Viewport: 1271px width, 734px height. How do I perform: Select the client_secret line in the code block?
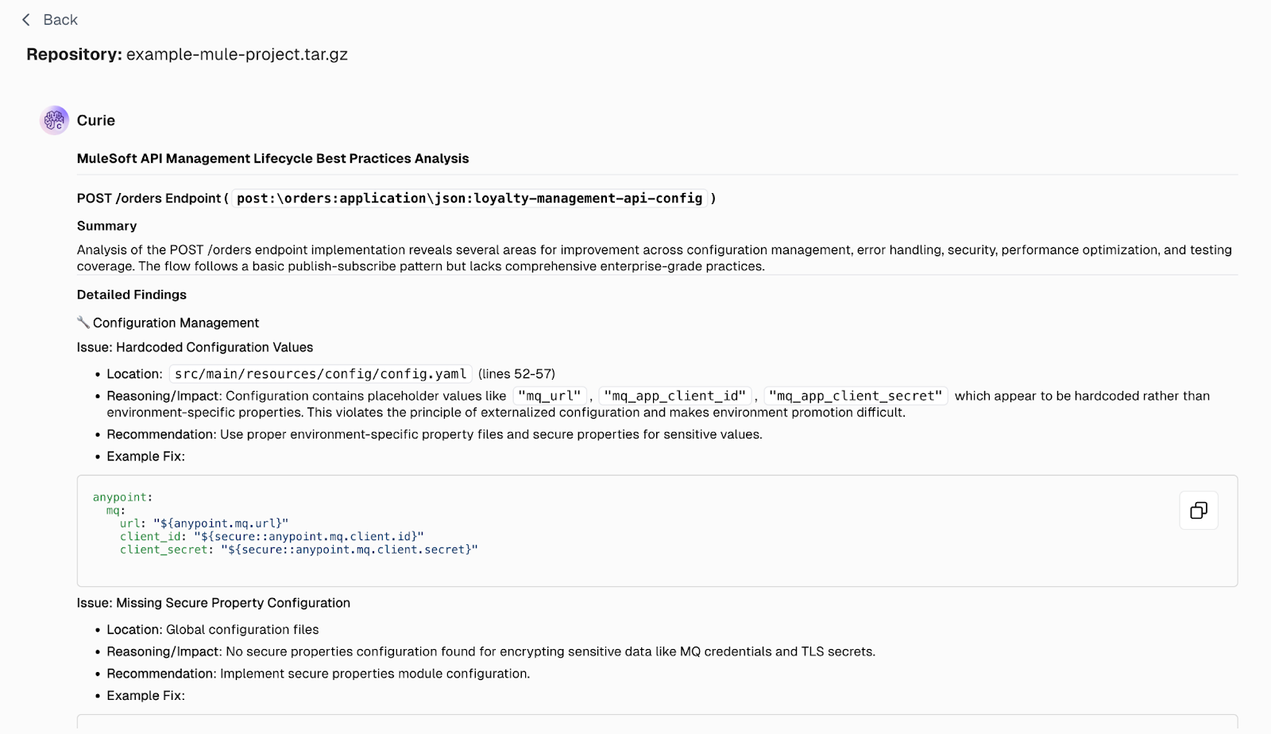(x=300, y=549)
